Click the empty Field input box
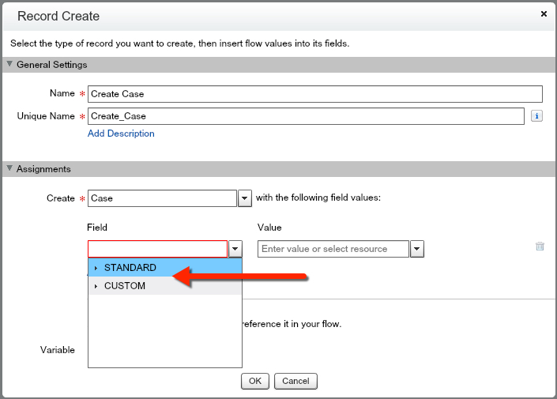Screen dimensions: 557x399 (157, 249)
